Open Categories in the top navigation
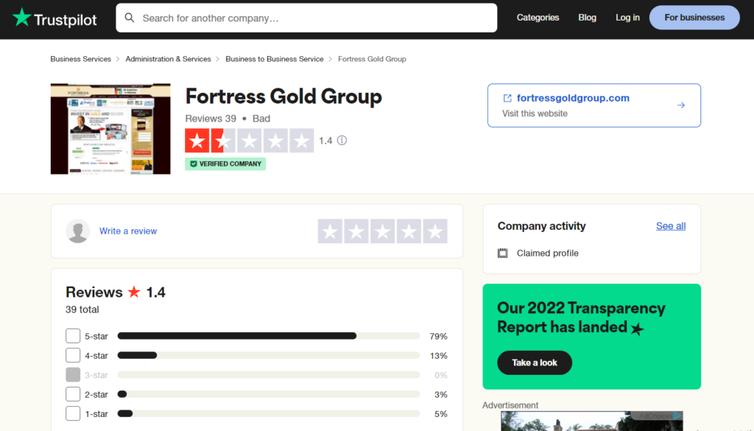 [x=538, y=18]
